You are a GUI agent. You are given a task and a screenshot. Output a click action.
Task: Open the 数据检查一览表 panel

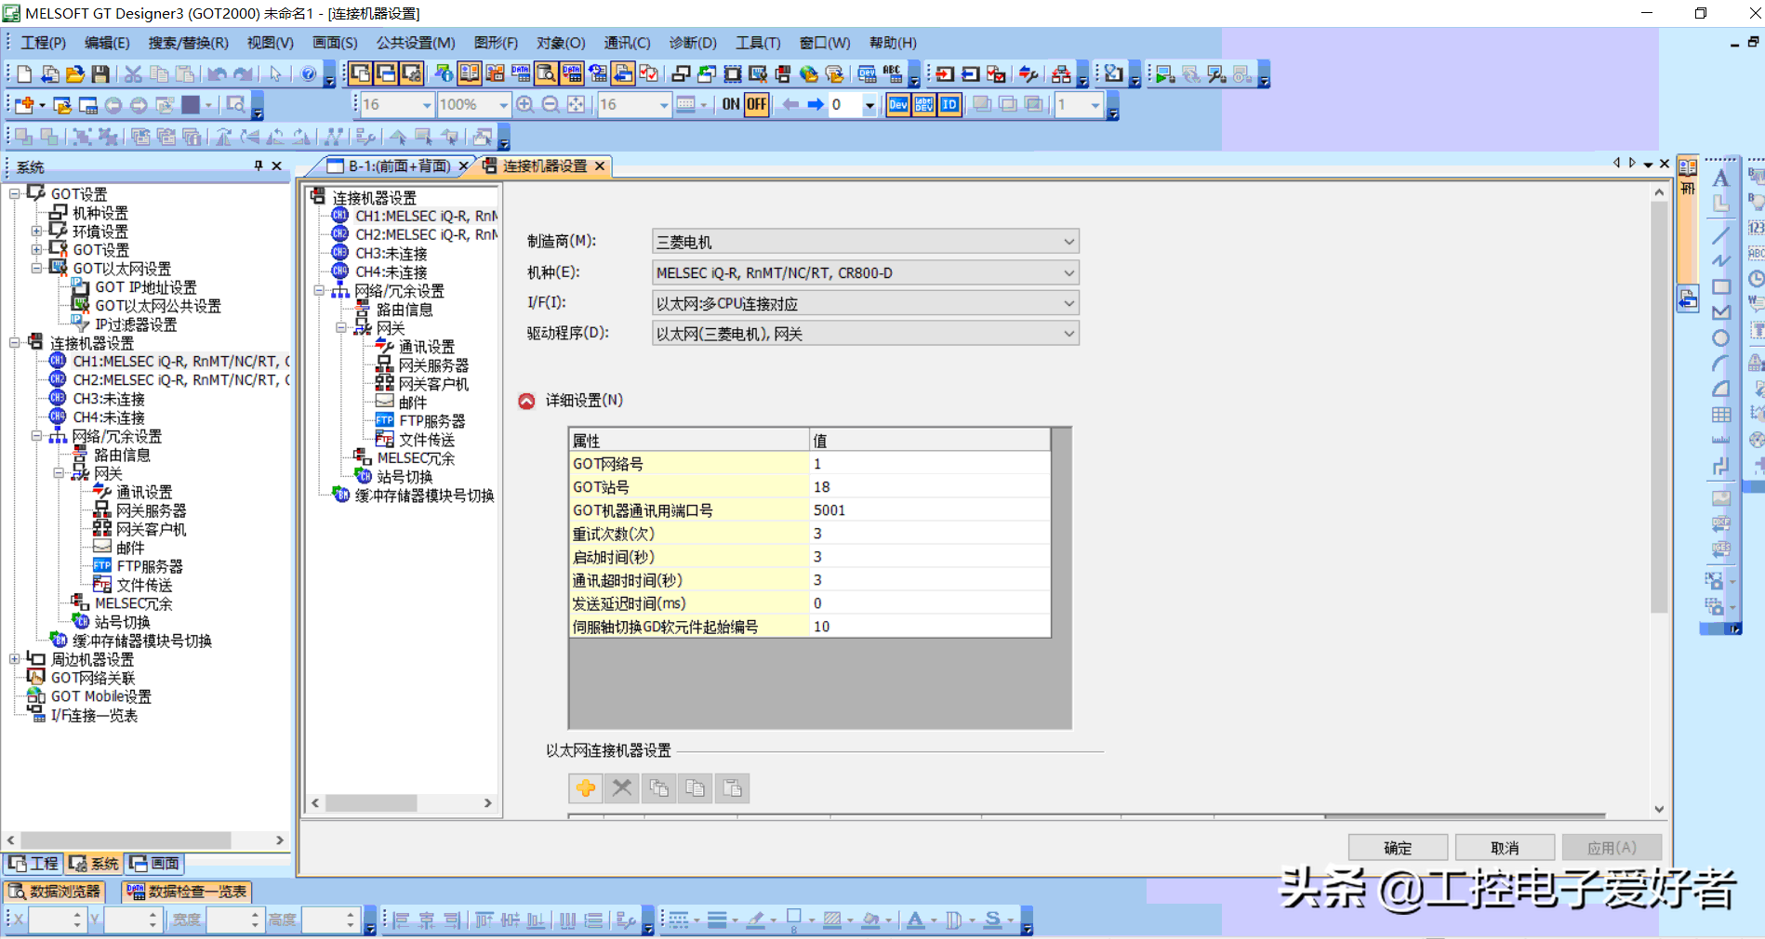coord(186,891)
